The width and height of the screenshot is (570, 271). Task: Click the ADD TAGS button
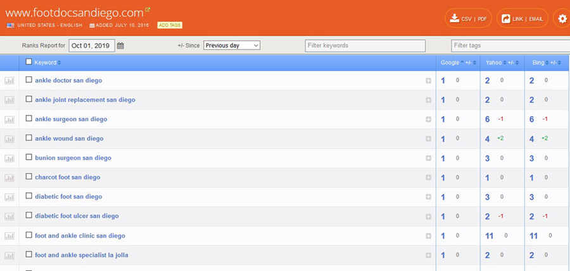tap(170, 25)
